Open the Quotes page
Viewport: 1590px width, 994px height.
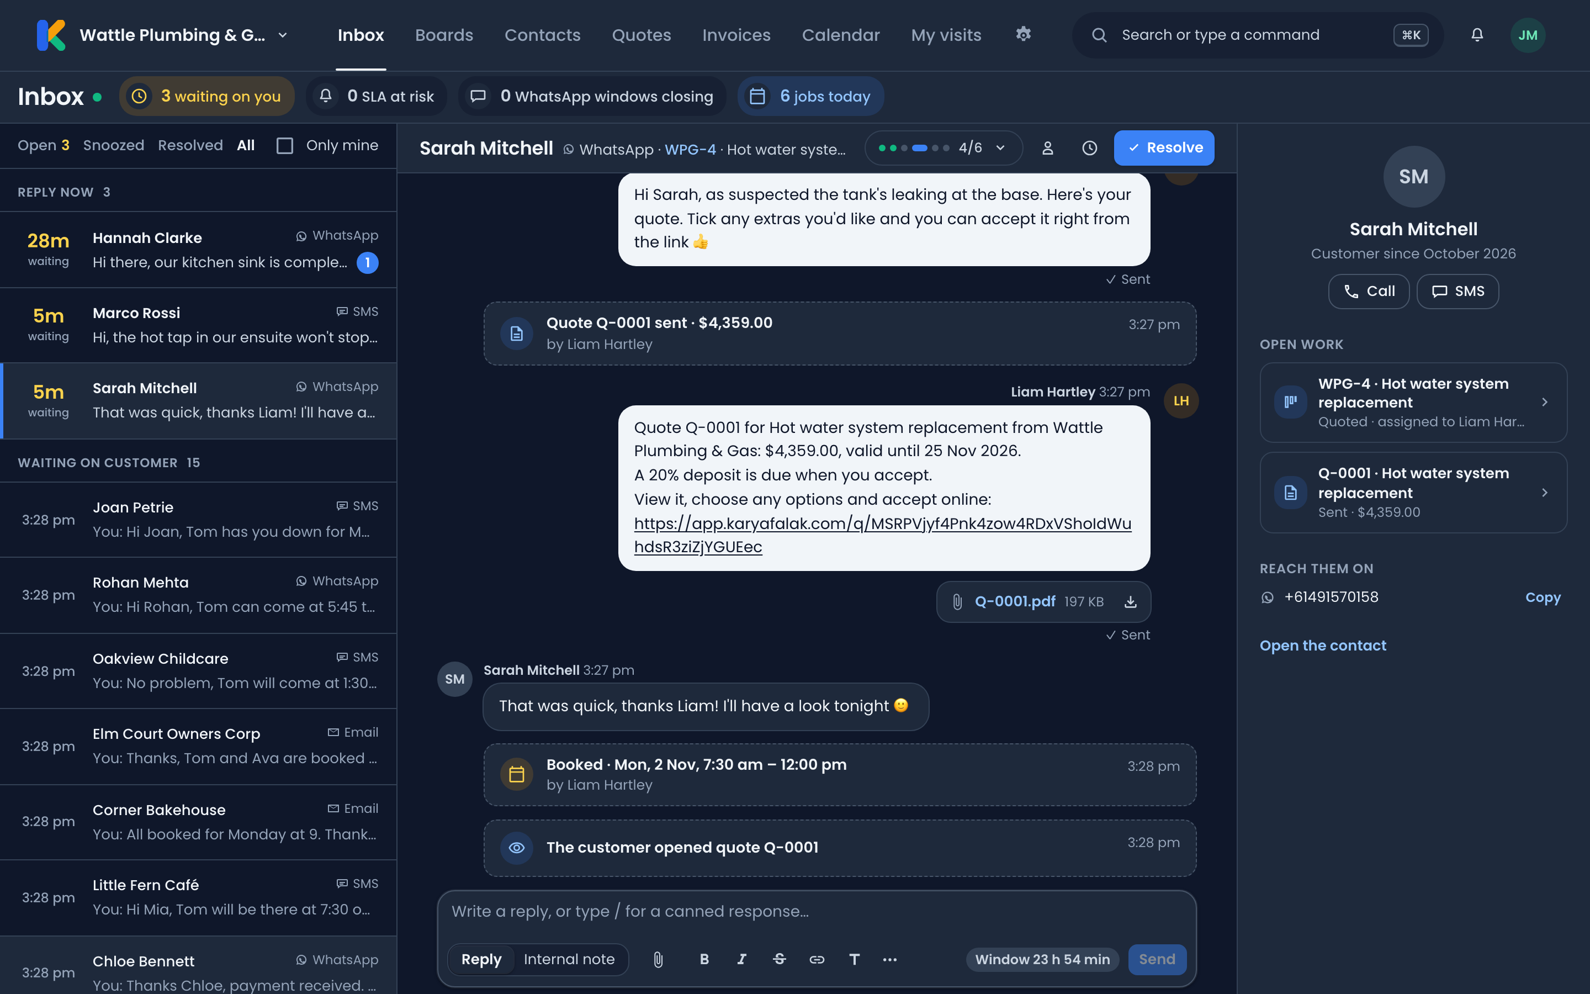click(642, 35)
